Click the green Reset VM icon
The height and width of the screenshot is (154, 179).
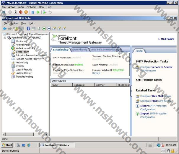tap(38, 12)
